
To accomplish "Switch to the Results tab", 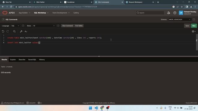I will pyautogui.click(x=4, y=60).
